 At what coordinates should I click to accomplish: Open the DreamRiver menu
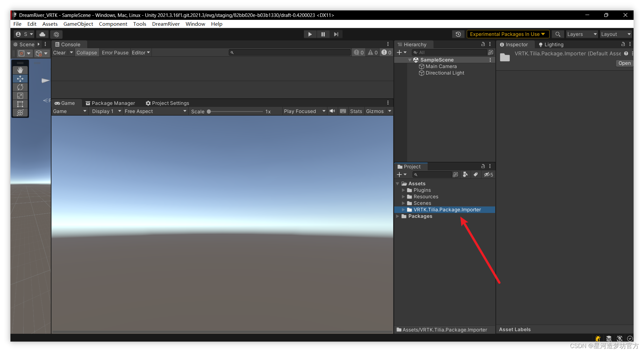(166, 24)
